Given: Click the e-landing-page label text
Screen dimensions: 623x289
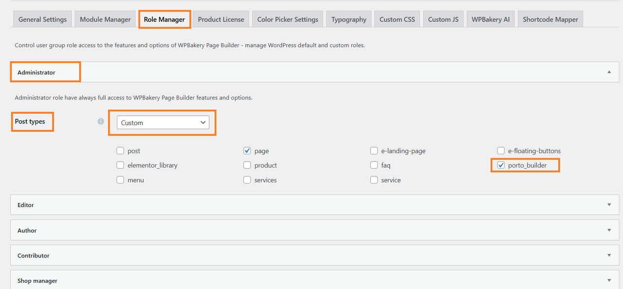Looking at the screenshot, I should coord(403,151).
